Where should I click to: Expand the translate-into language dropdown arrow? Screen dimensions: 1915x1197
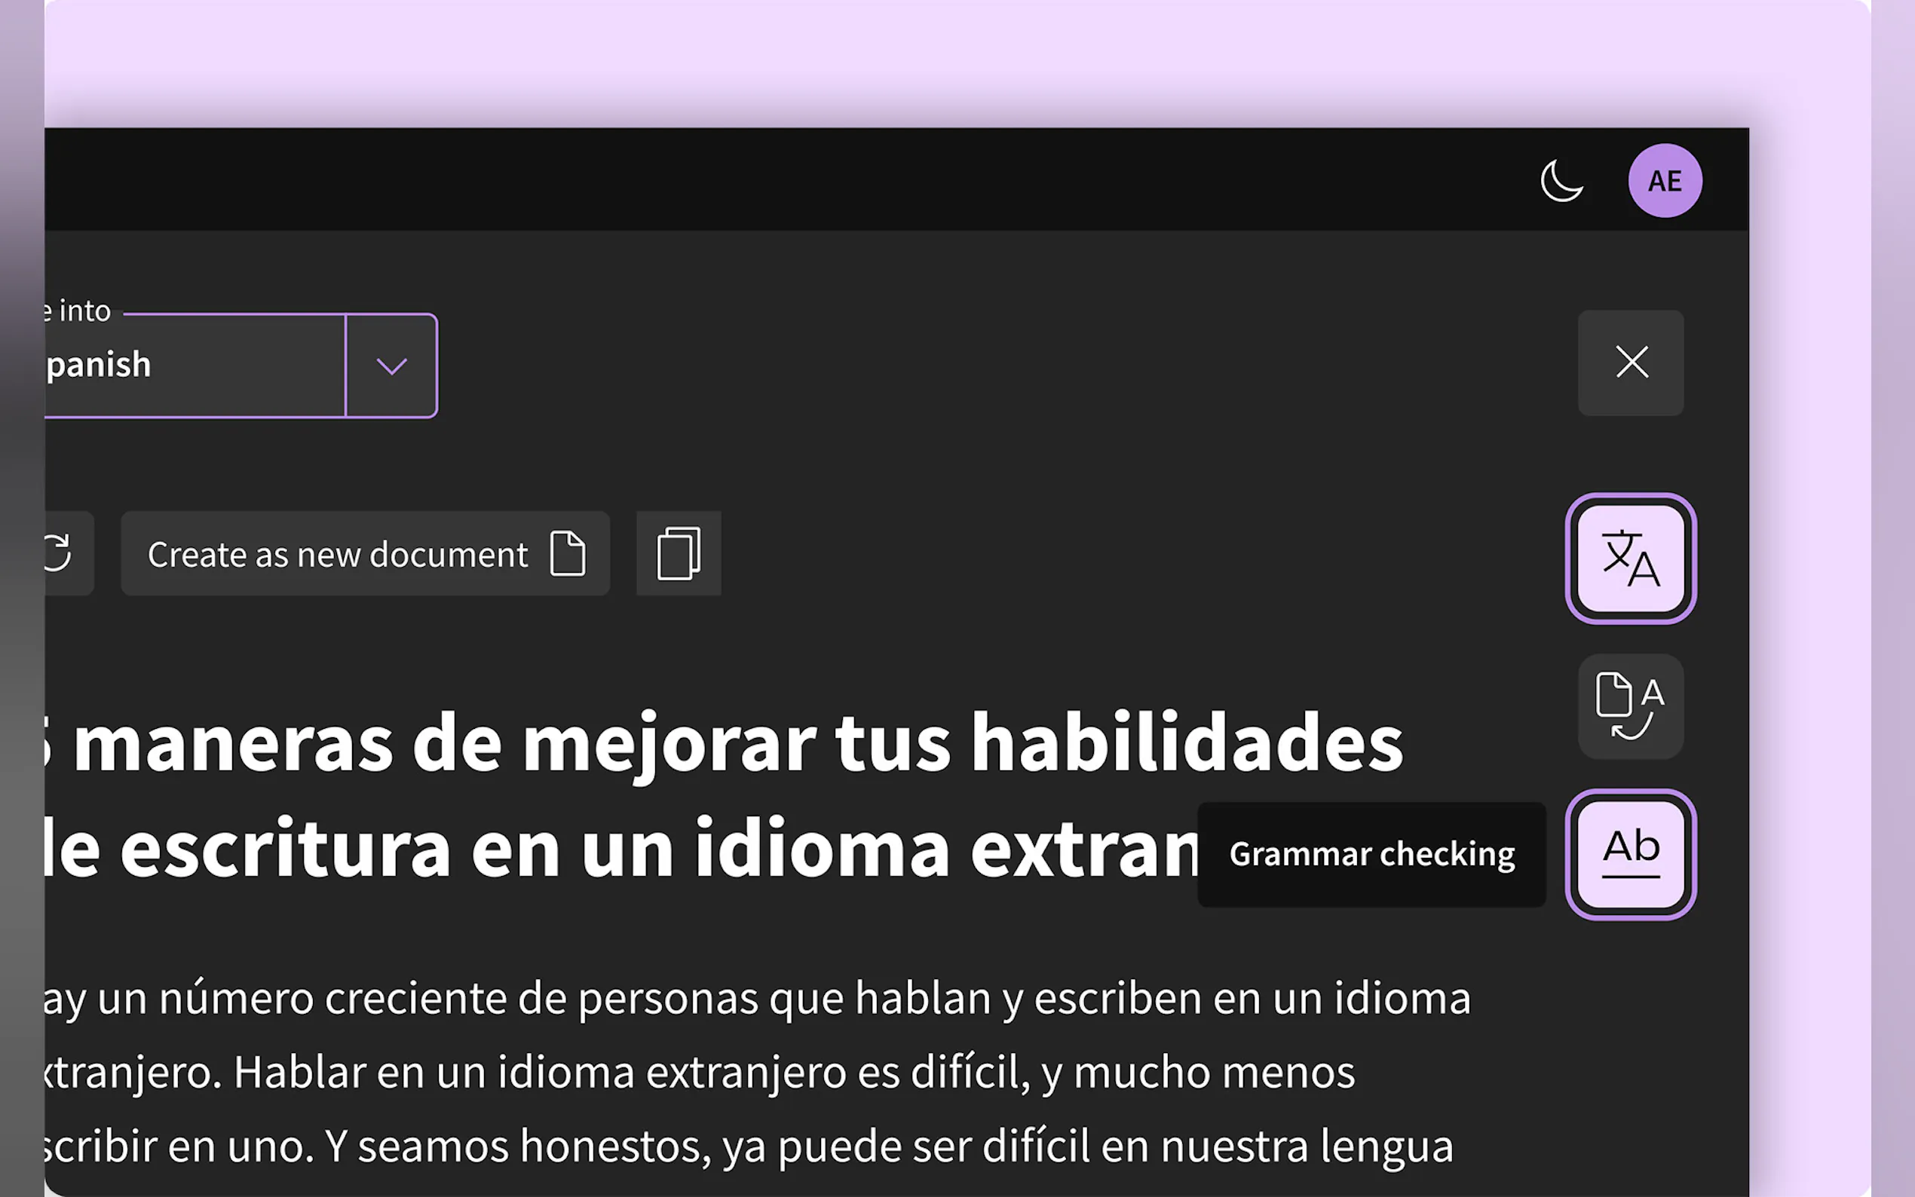(391, 366)
